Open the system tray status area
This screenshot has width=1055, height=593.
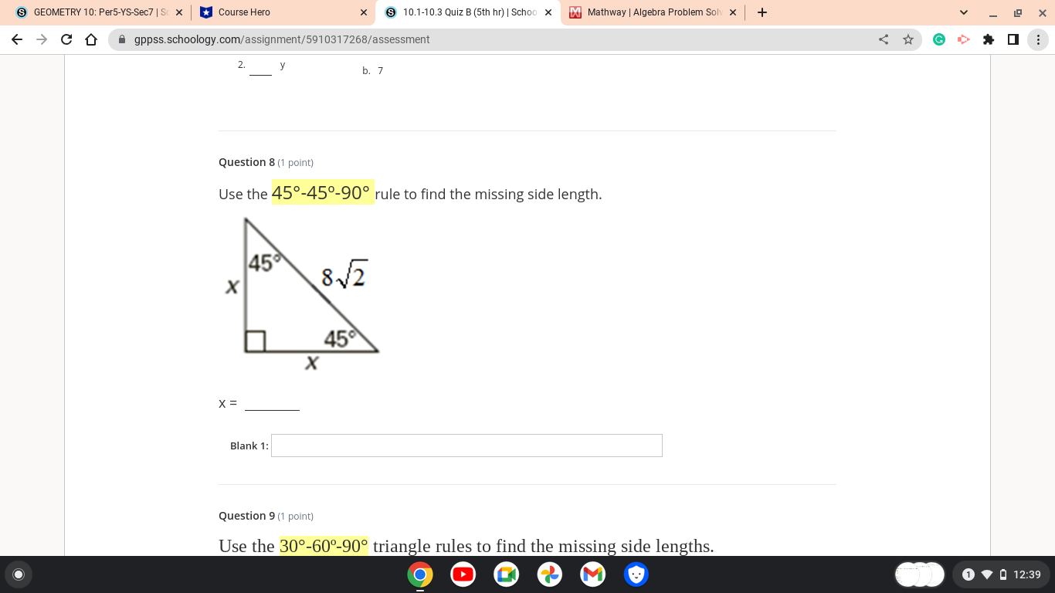[1002, 574]
